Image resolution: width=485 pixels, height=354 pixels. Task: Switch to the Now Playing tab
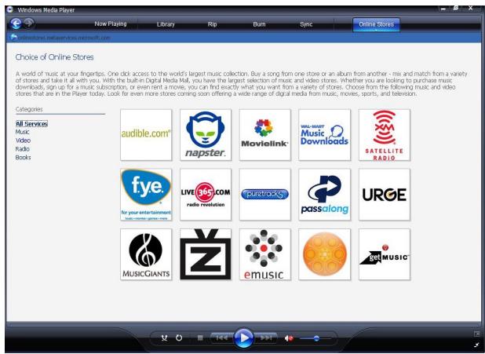[111, 24]
